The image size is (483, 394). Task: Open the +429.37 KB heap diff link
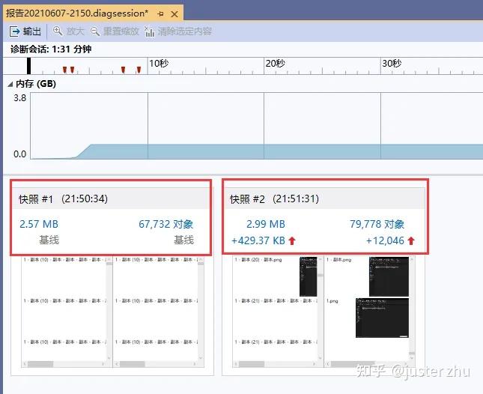click(258, 240)
